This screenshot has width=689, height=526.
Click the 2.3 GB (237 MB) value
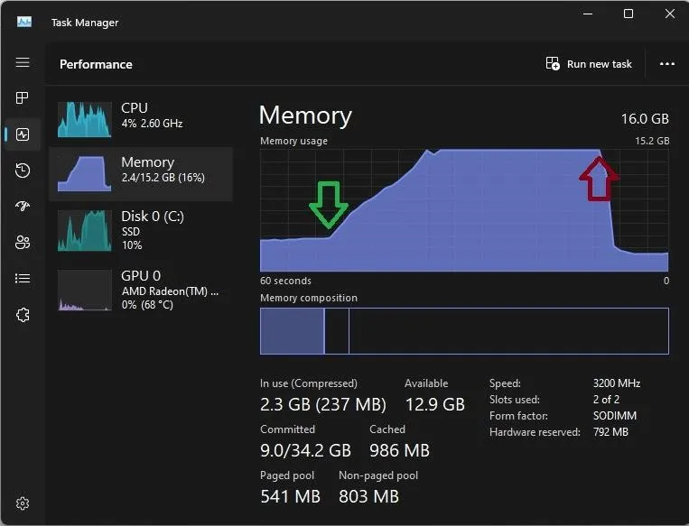tap(323, 404)
